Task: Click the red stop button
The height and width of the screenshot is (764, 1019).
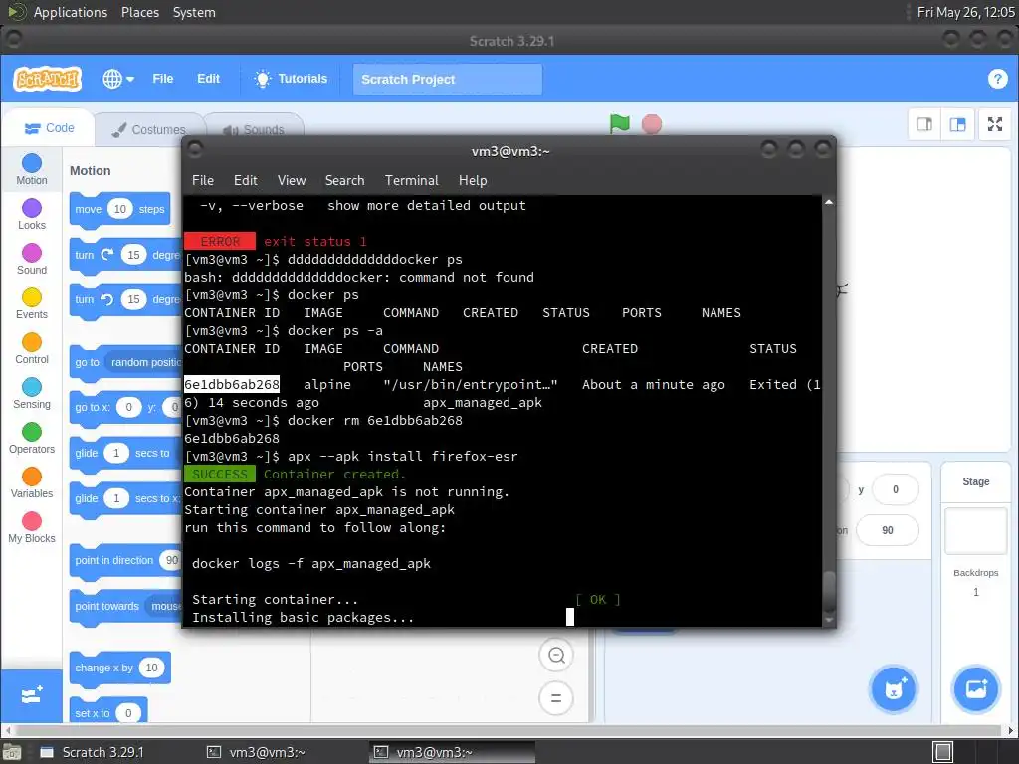Action: (651, 124)
